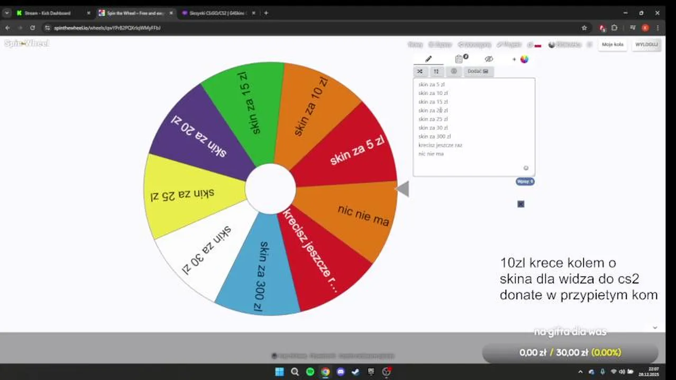
Task: Open Spotify from the taskbar
Action: point(310,372)
